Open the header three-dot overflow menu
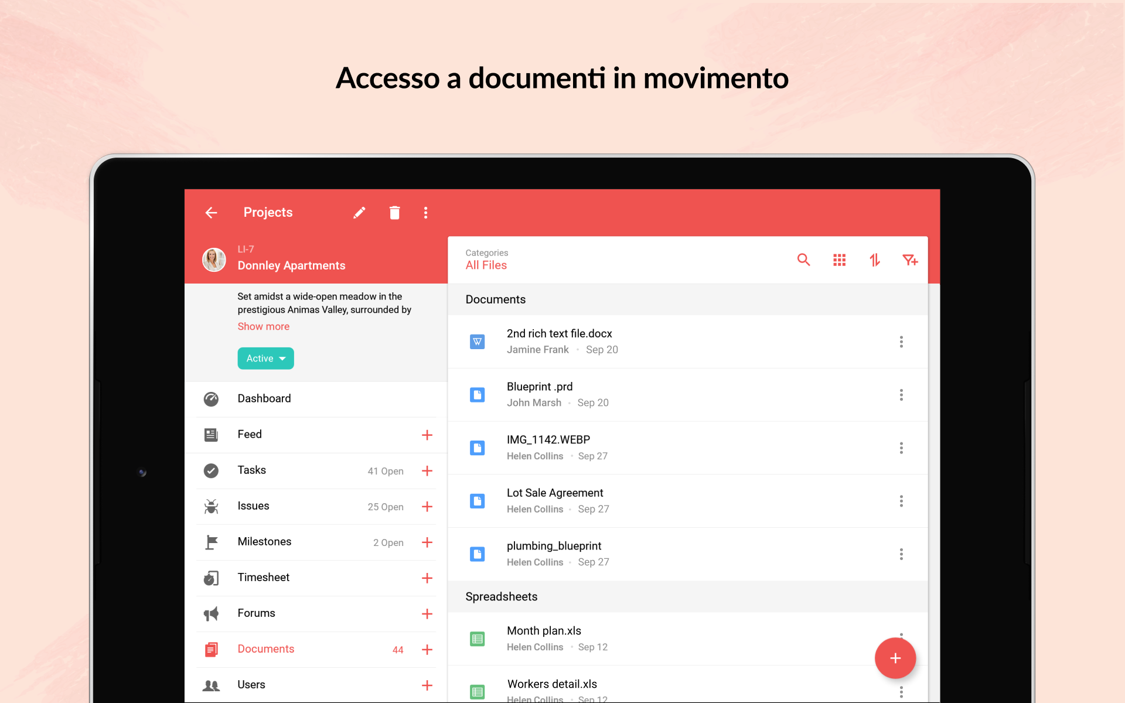 426,213
